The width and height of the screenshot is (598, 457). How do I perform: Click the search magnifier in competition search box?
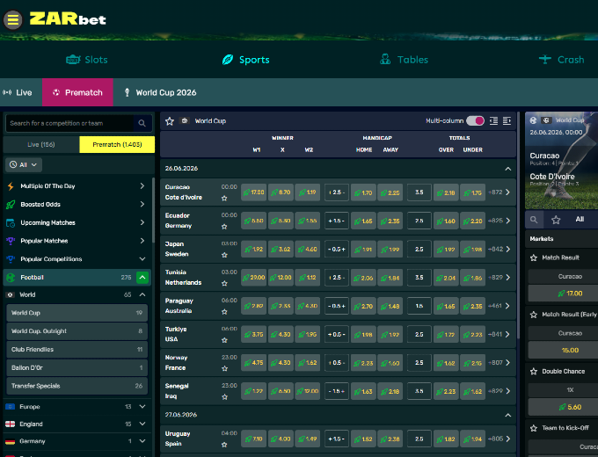coord(142,123)
